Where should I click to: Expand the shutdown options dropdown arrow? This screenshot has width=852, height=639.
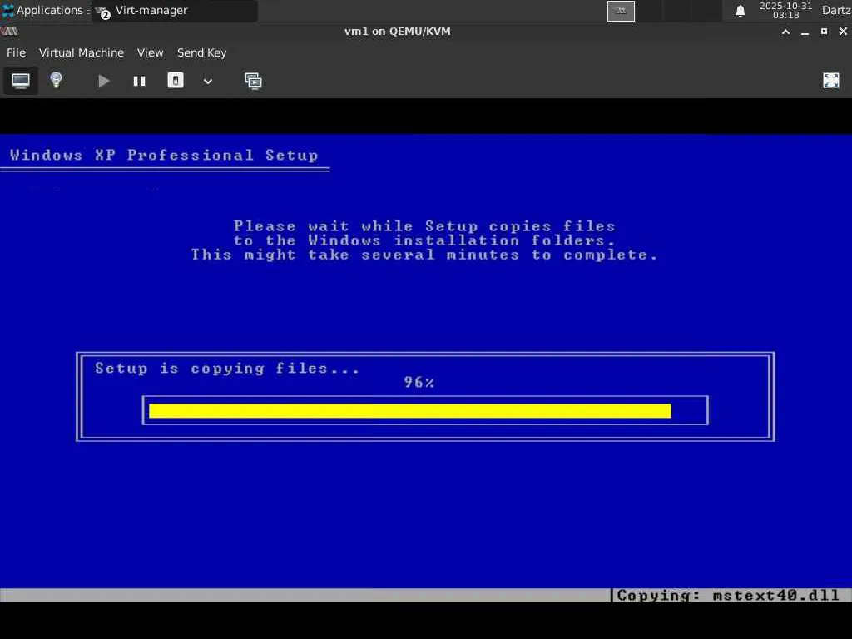207,82
